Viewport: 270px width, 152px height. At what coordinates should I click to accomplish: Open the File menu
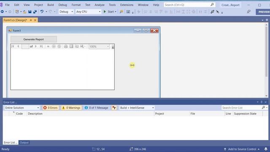click(8, 5)
